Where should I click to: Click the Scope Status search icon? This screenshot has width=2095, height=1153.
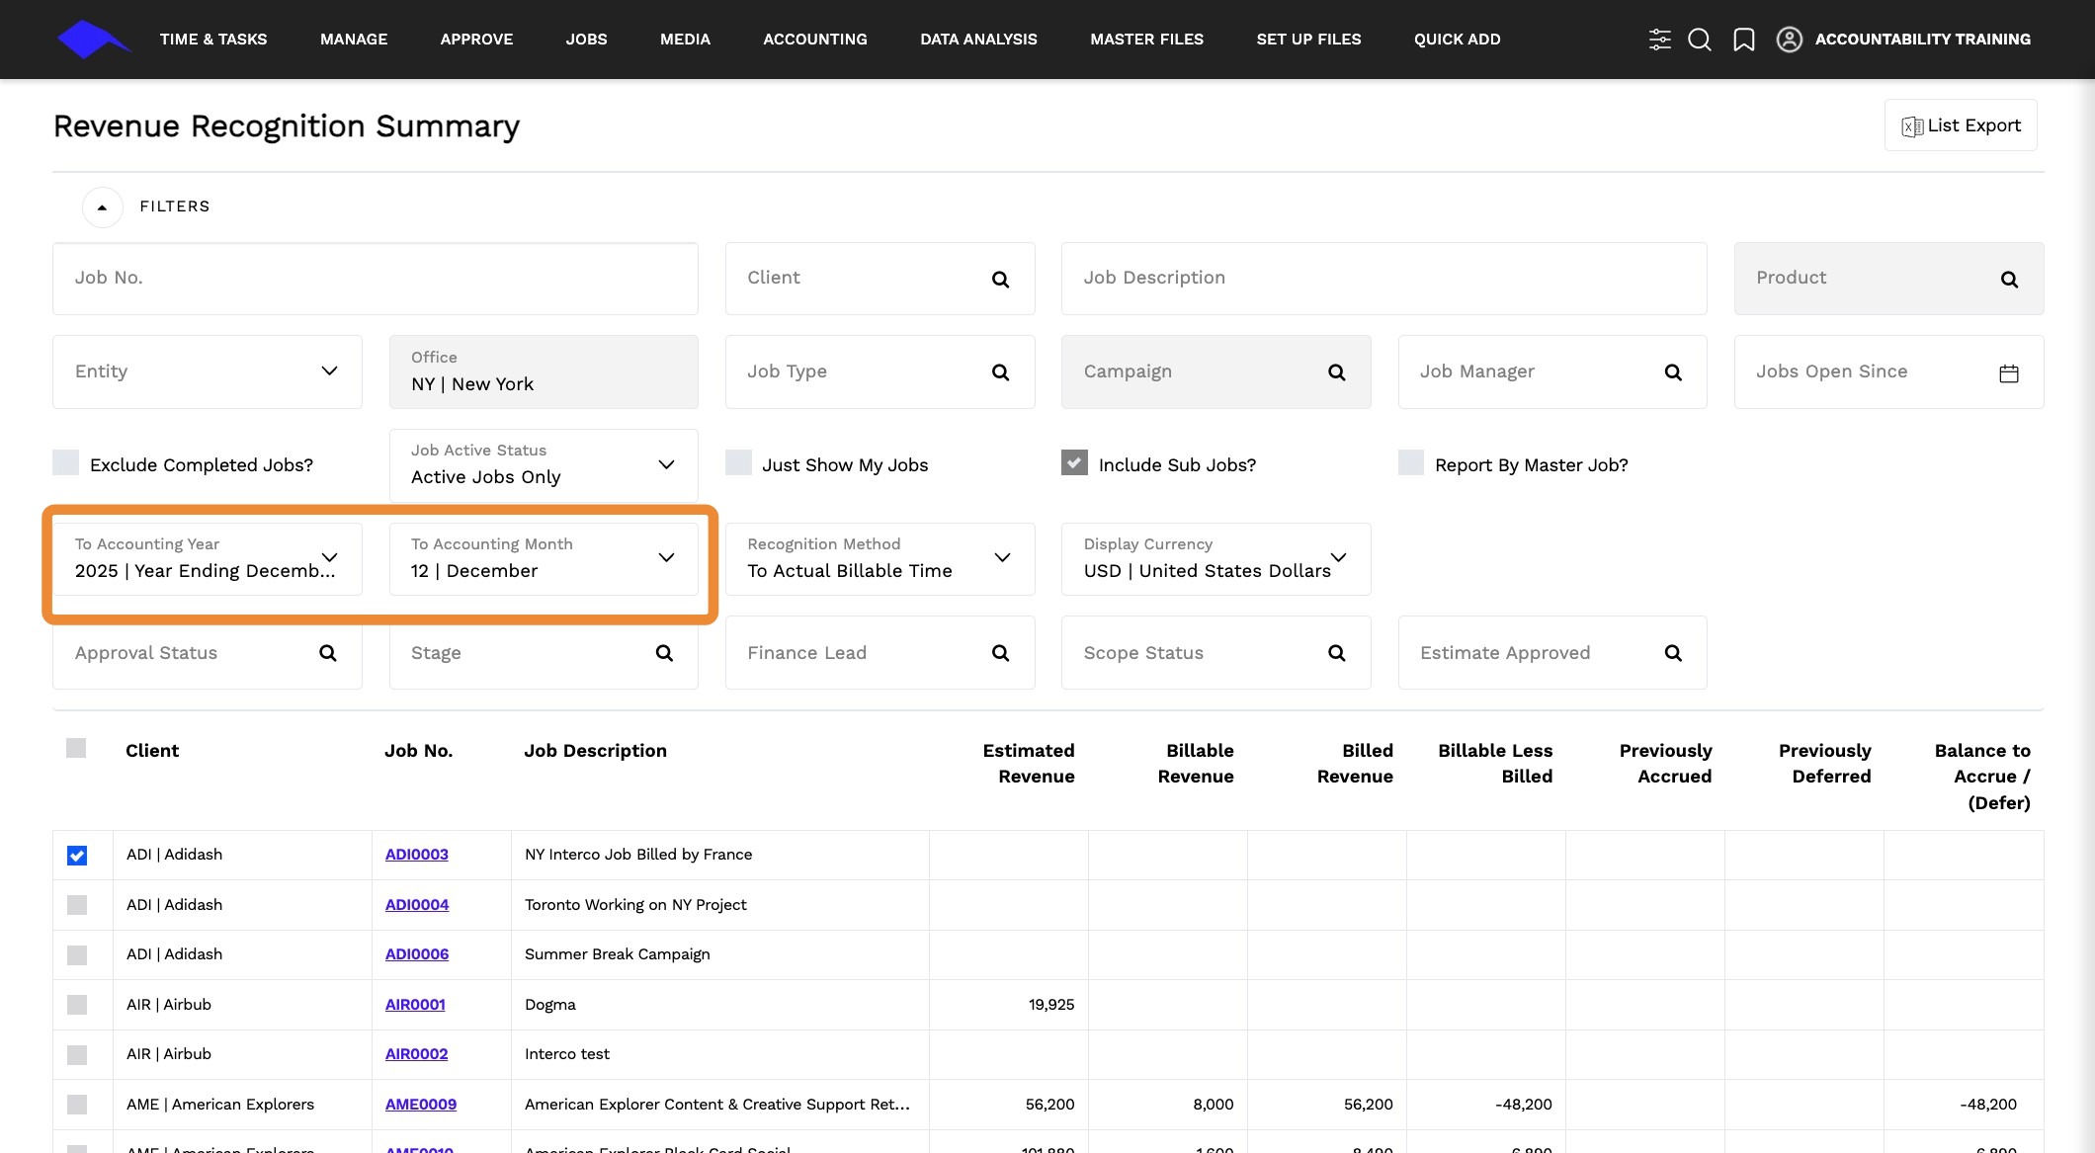point(1337,653)
